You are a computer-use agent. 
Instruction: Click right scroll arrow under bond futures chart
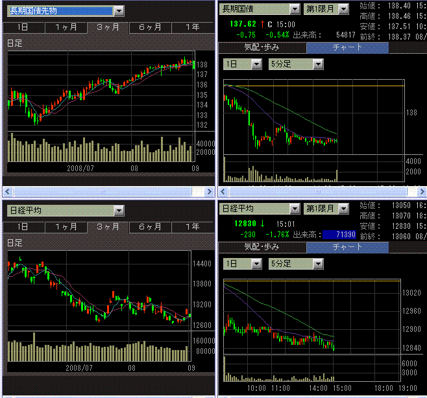pos(209,192)
